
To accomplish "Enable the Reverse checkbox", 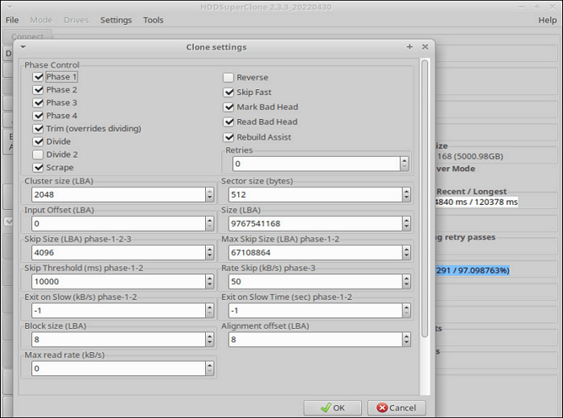I will tap(228, 78).
